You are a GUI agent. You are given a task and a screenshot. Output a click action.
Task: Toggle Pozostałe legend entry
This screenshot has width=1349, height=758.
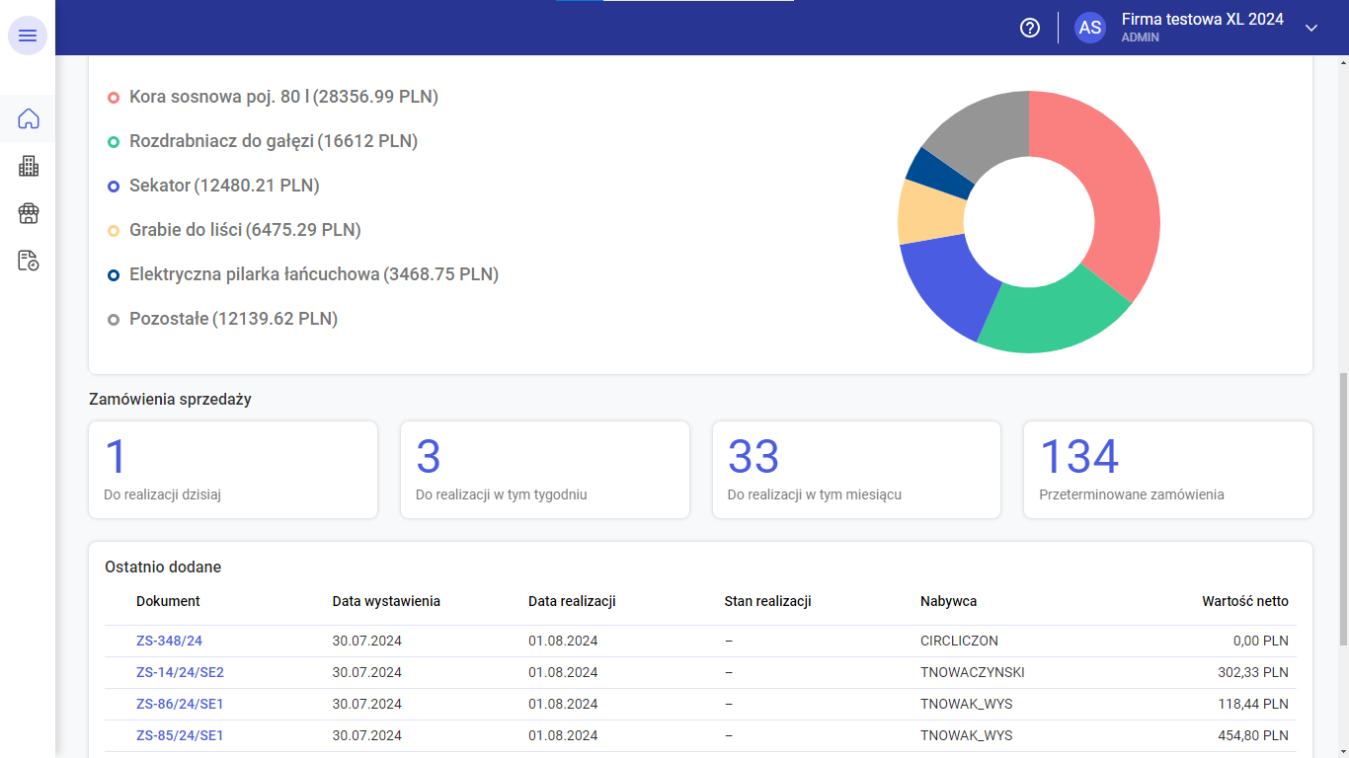(x=222, y=319)
